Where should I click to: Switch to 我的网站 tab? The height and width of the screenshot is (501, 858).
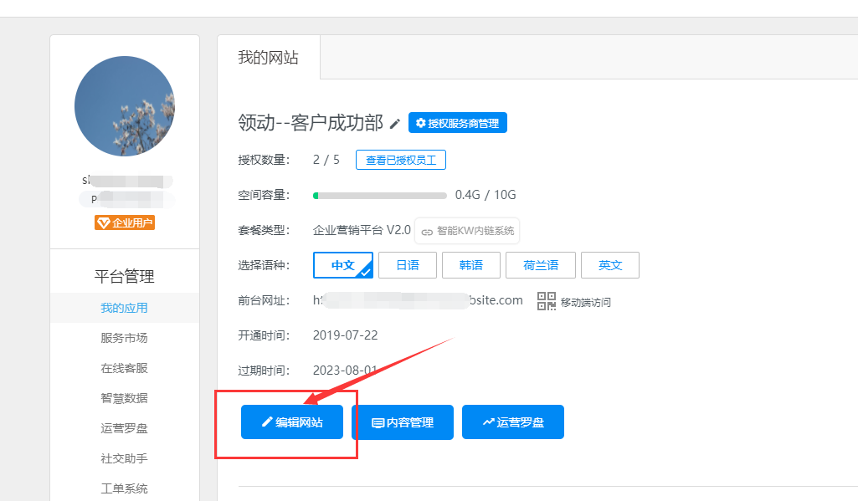pos(268,58)
